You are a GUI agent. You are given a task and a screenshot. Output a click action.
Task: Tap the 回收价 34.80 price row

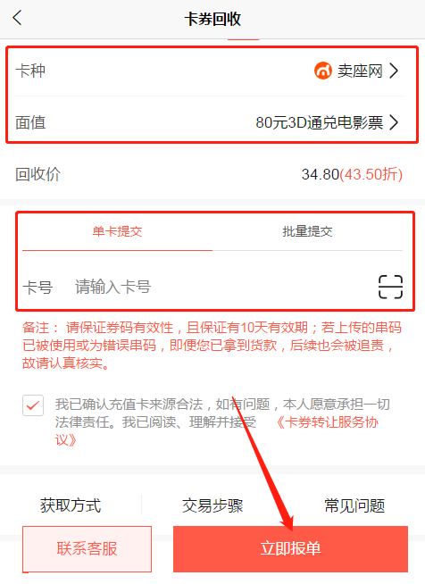click(x=209, y=174)
